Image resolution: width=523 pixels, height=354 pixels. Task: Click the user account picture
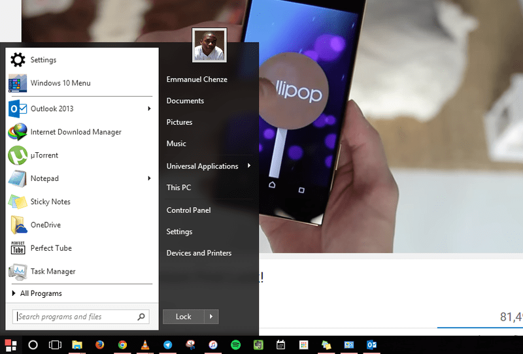209,45
